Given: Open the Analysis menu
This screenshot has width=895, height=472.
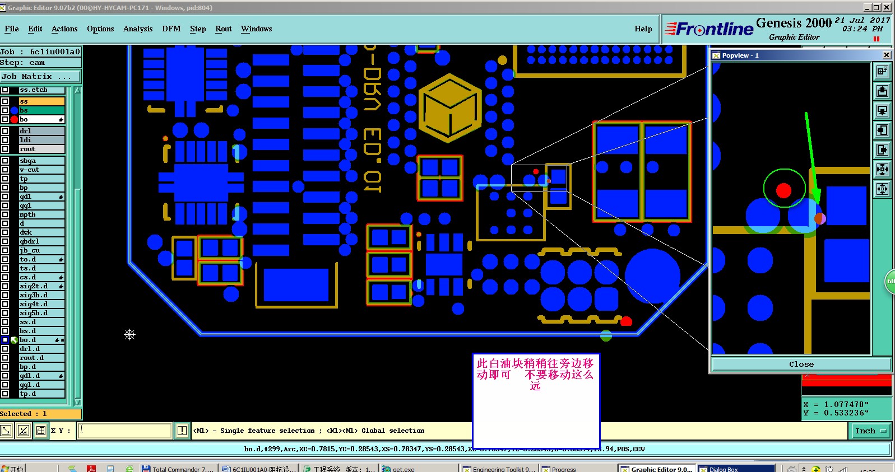Looking at the screenshot, I should 138,29.
